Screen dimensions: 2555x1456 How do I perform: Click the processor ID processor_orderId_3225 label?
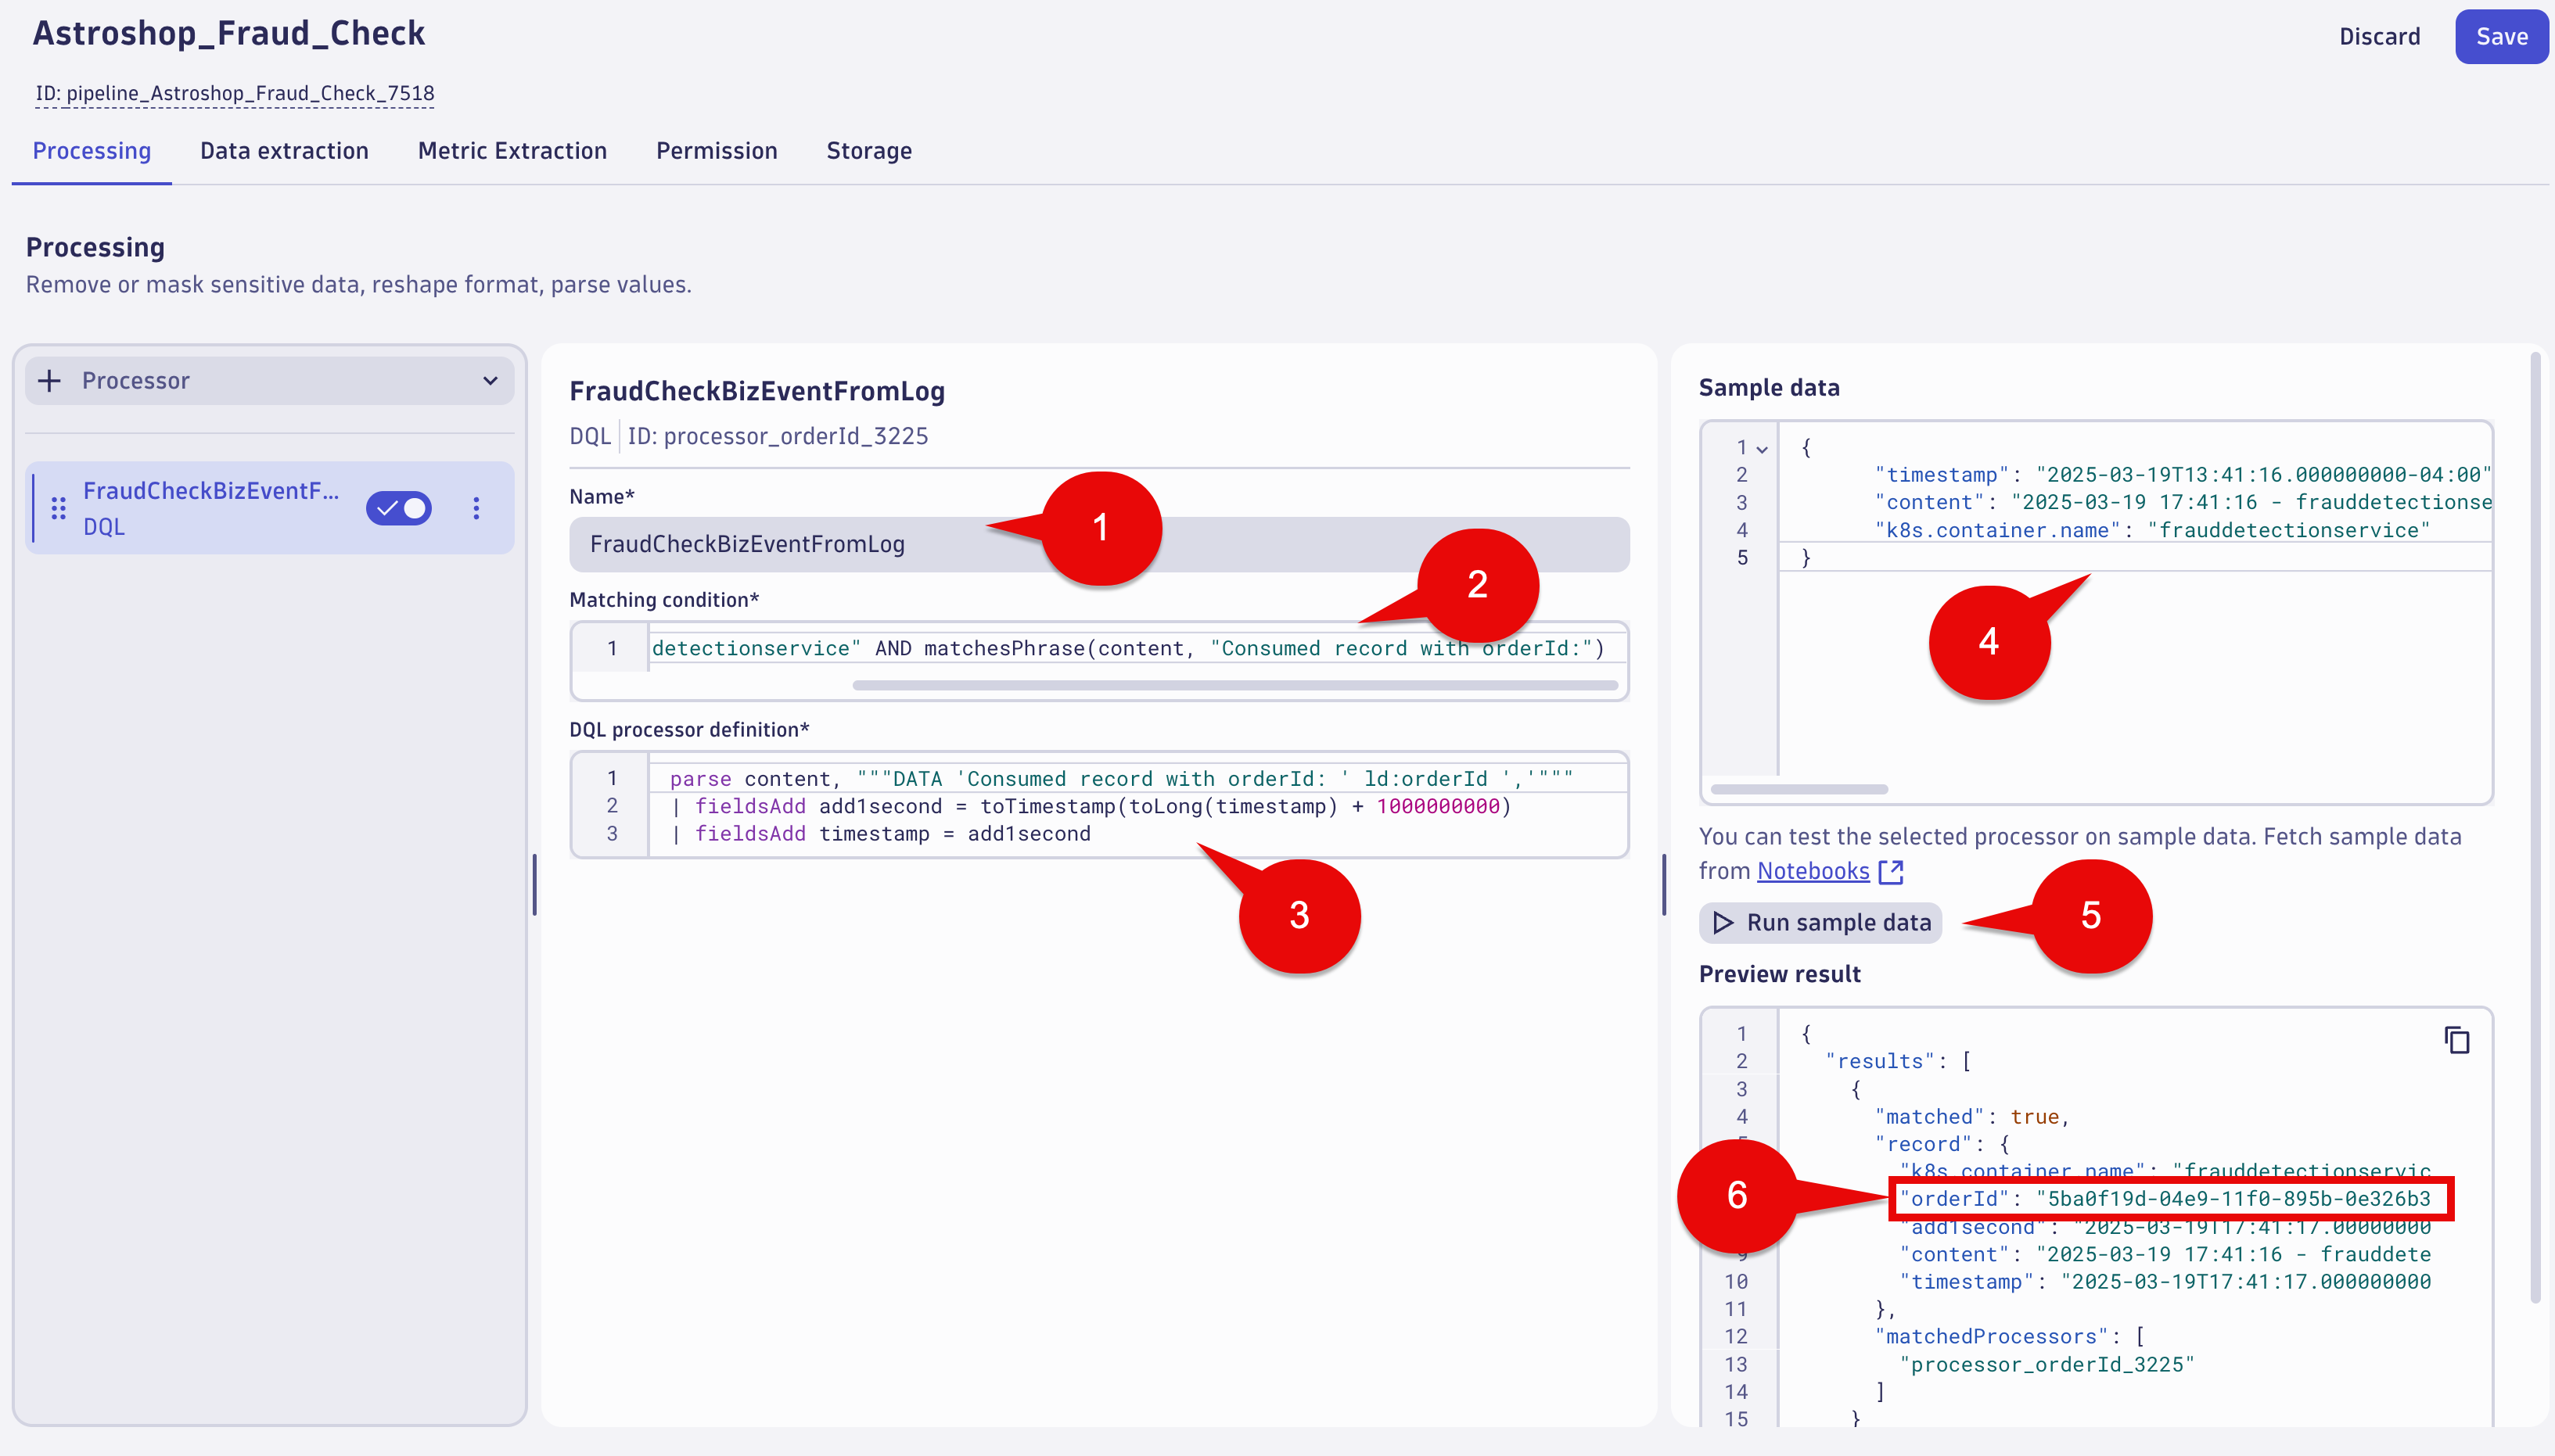(x=778, y=436)
